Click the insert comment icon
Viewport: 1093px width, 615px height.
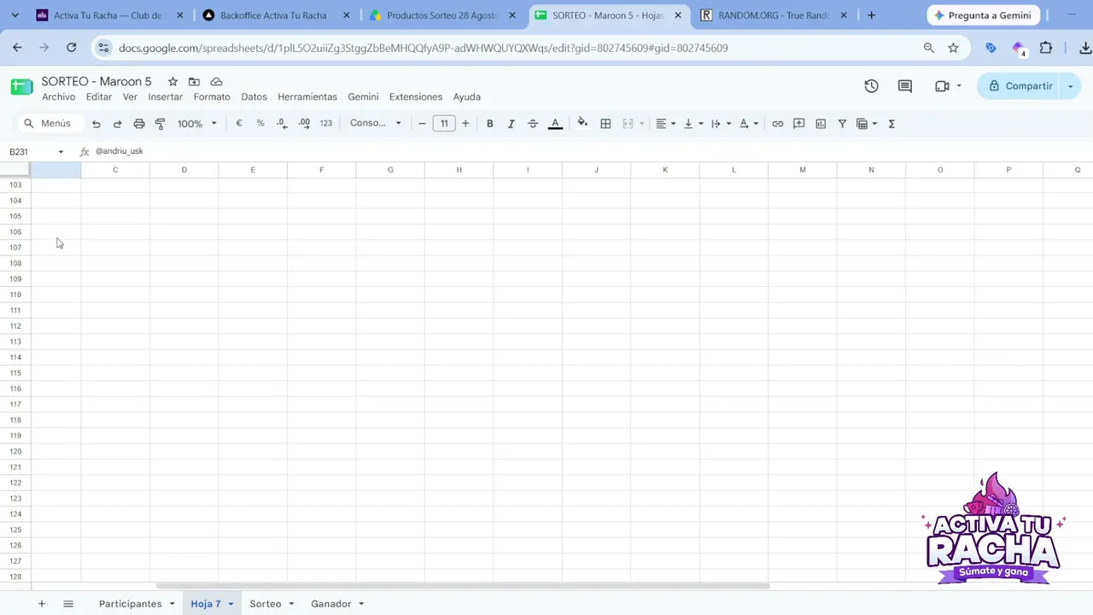click(x=799, y=124)
